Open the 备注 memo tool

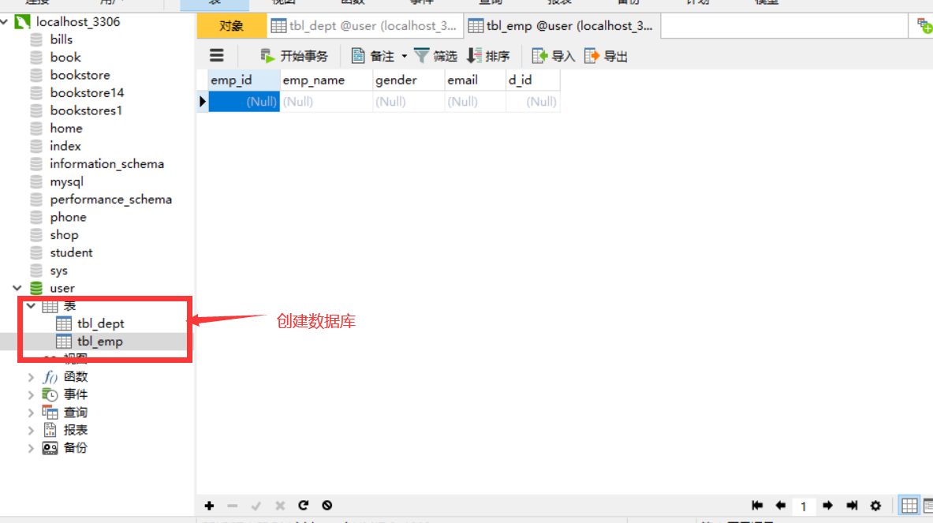click(x=373, y=56)
